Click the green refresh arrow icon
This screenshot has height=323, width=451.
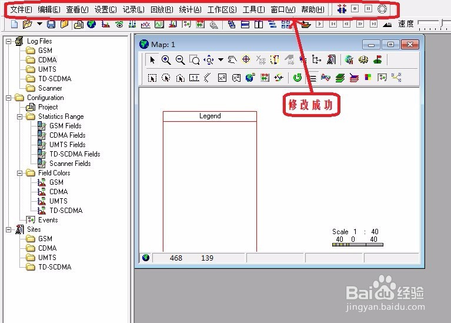pos(298,78)
